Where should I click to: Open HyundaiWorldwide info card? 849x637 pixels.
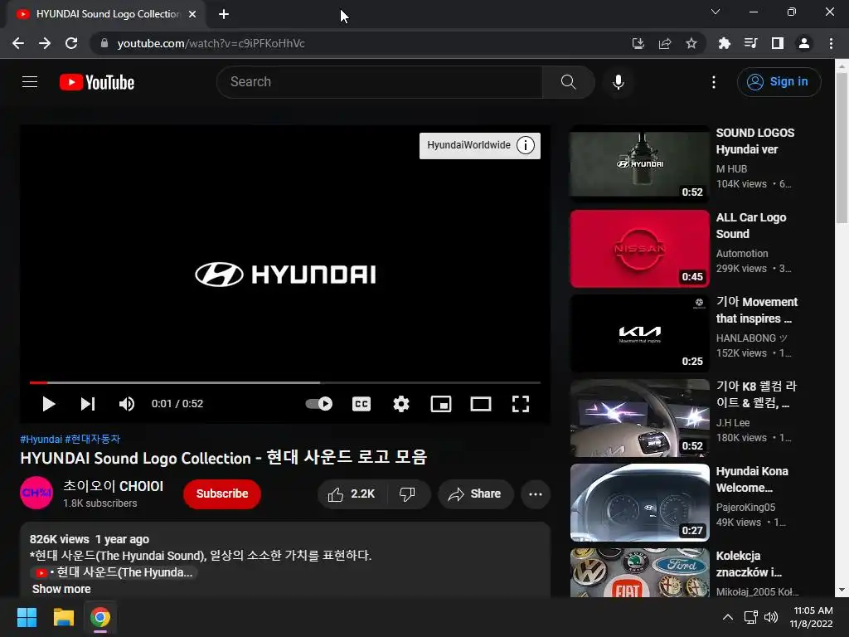tap(480, 146)
